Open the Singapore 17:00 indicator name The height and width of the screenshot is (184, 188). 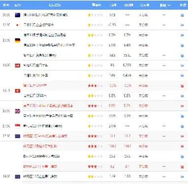click(43, 126)
